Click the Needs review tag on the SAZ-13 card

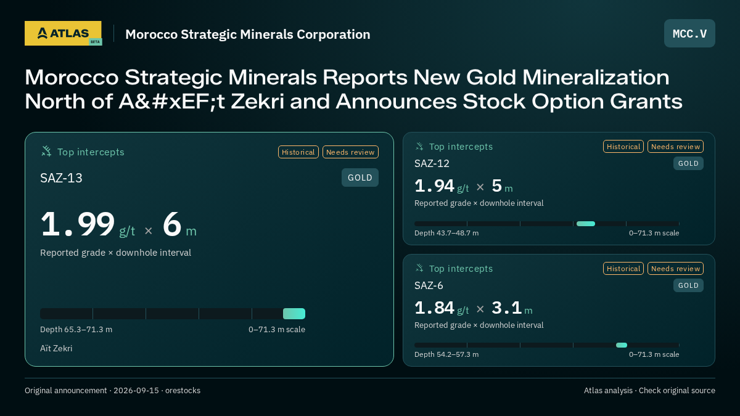350,152
